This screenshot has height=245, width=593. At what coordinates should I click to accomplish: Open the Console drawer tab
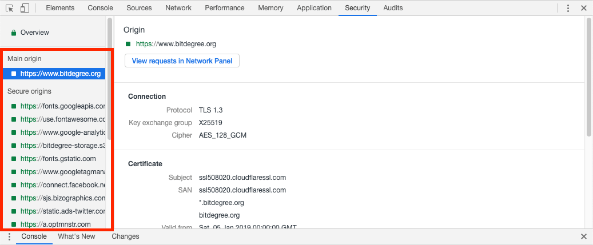(34, 236)
